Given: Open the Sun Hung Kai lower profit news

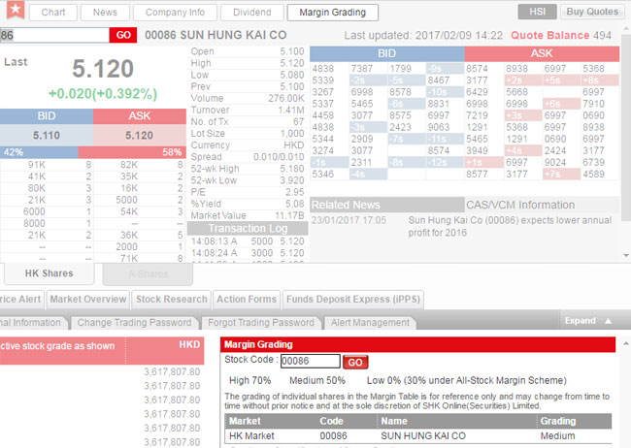Looking at the screenshot, I should pos(510,226).
